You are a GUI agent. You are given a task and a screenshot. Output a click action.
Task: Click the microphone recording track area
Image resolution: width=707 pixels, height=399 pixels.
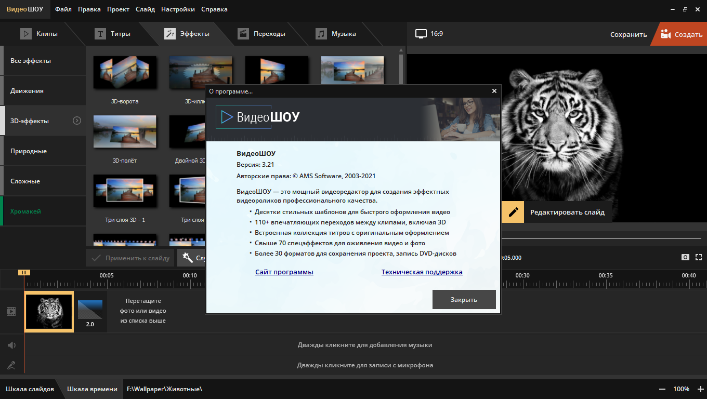click(365, 365)
